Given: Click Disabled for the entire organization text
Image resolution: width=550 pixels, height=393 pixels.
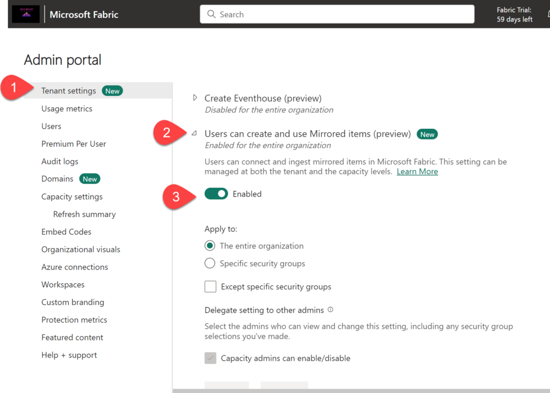Looking at the screenshot, I should click(269, 110).
